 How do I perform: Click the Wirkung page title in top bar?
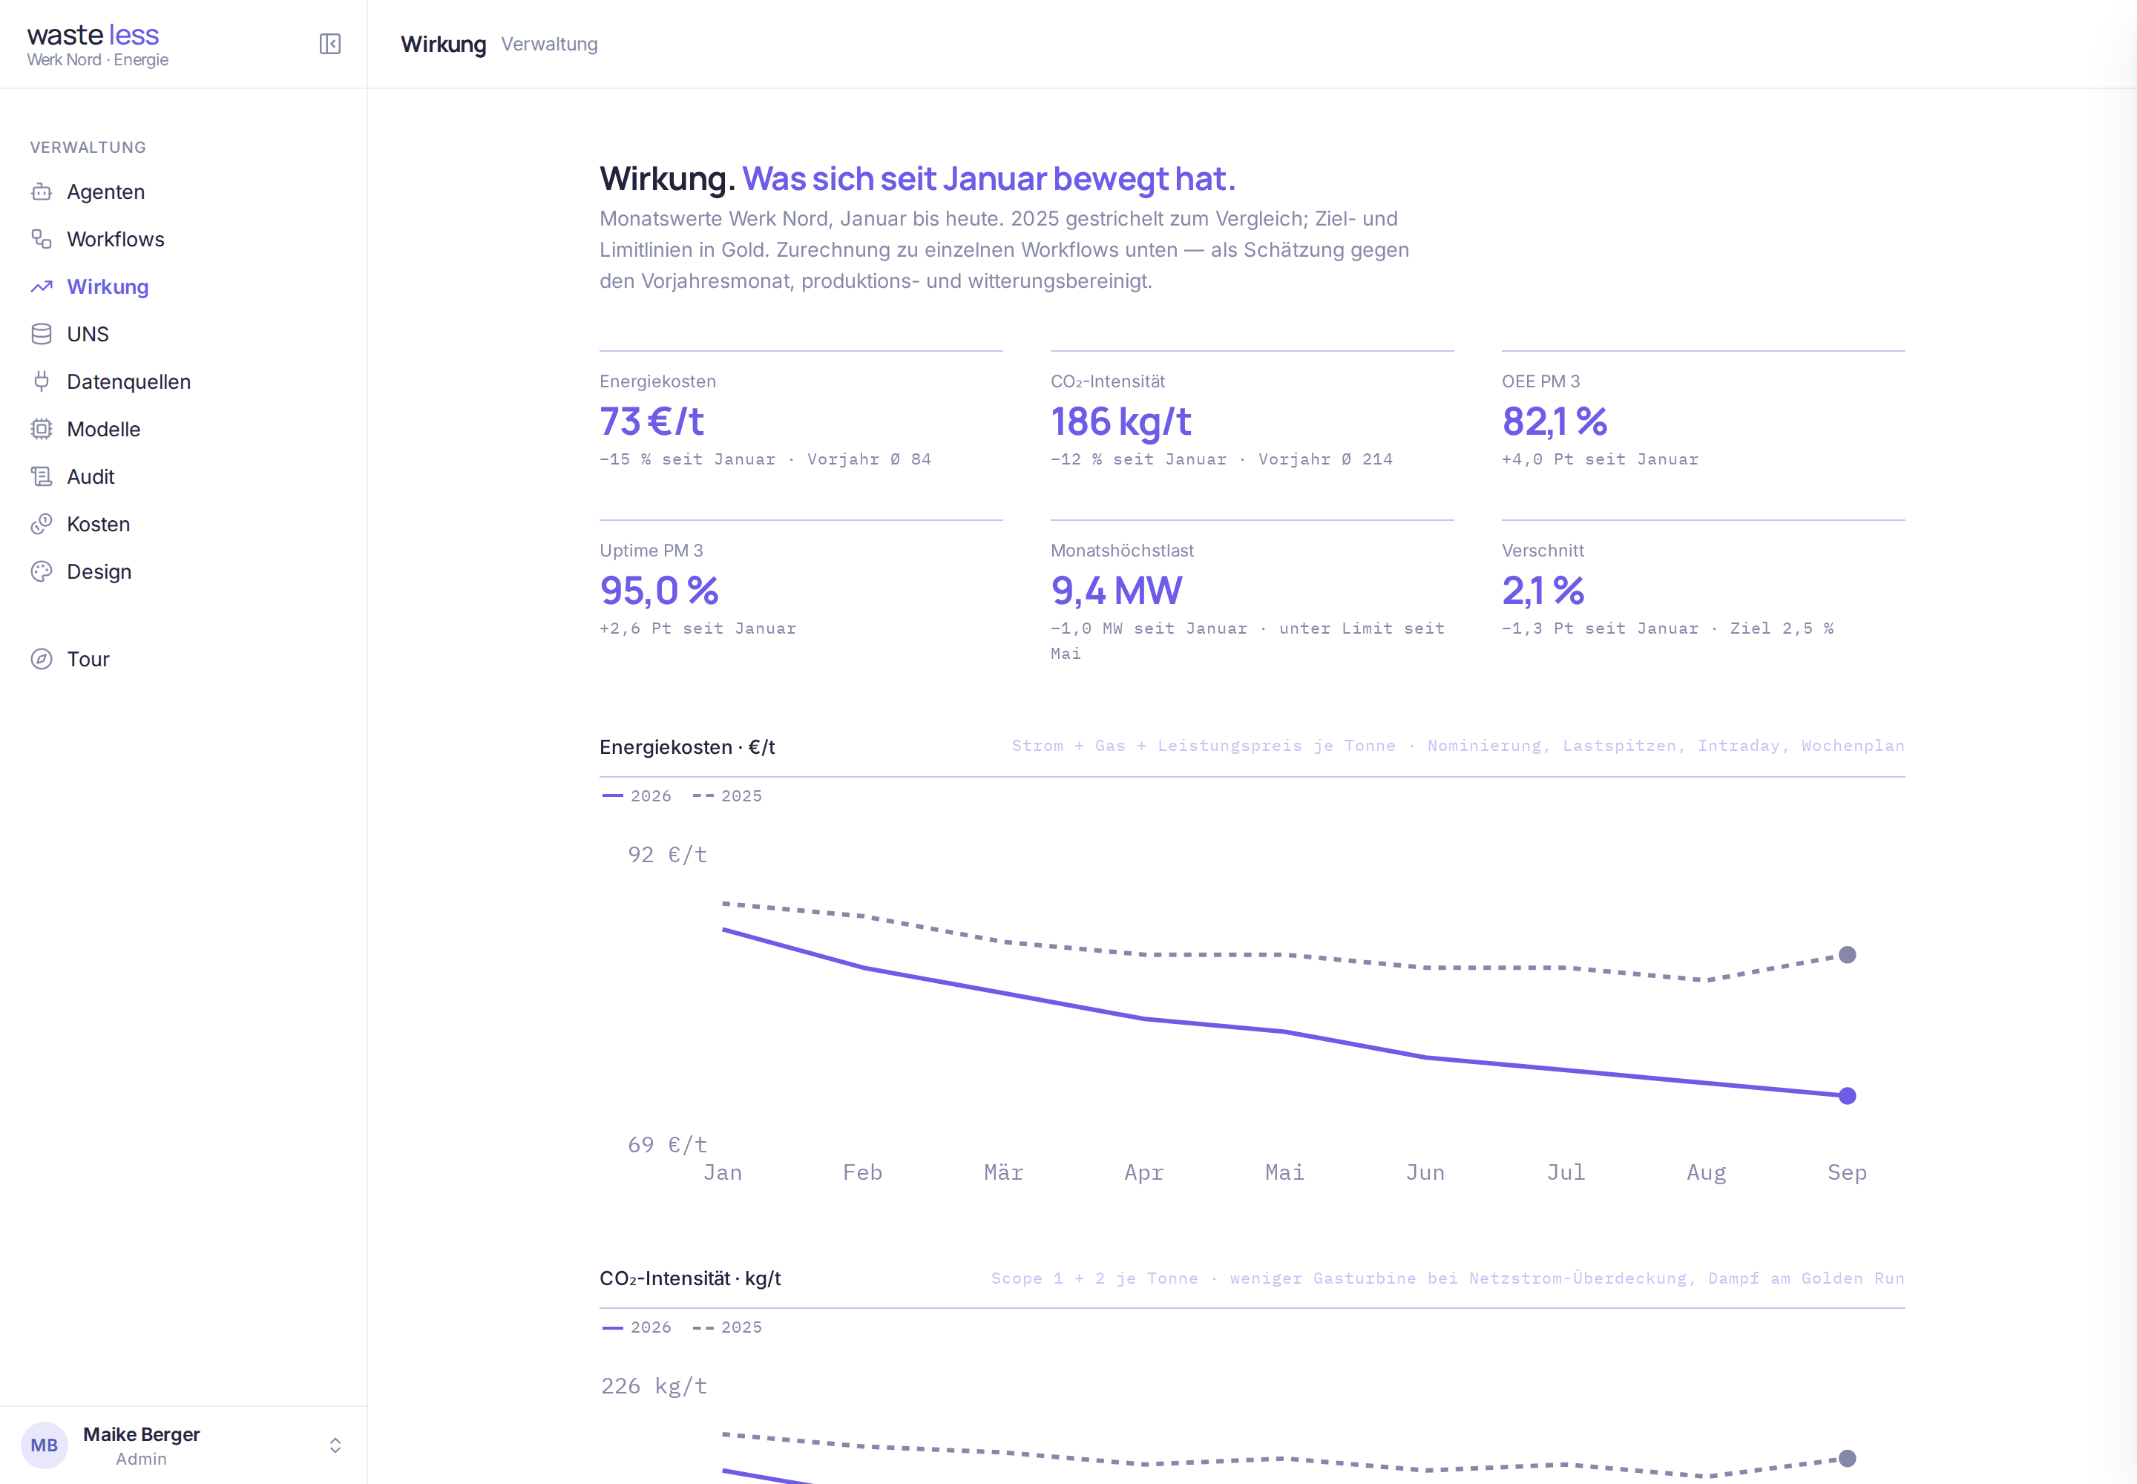coord(443,44)
